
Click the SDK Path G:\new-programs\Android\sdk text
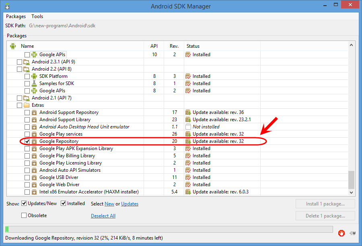tap(62, 26)
